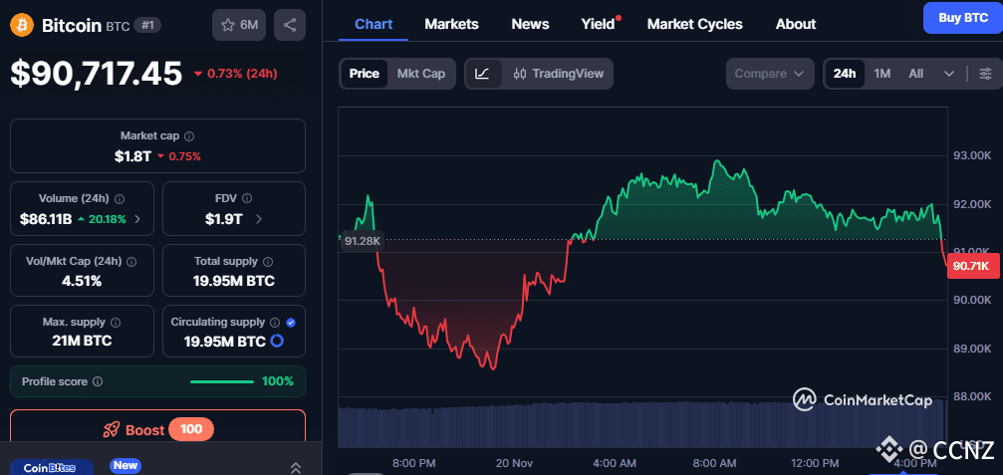Open the share icon button
1003x475 pixels.
pyautogui.click(x=290, y=25)
